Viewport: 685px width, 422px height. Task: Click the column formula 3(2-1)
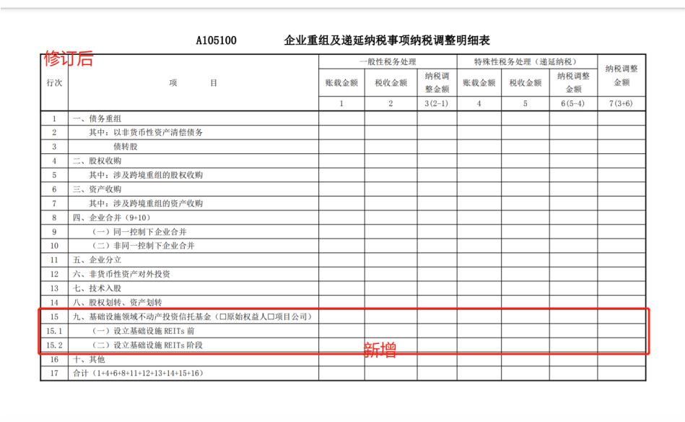437,103
